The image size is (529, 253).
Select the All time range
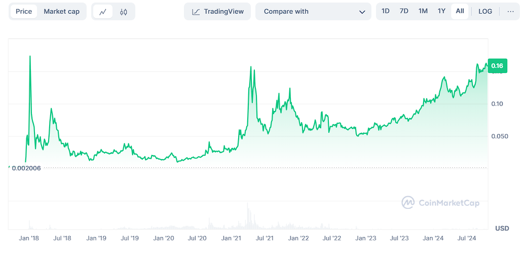tap(460, 11)
